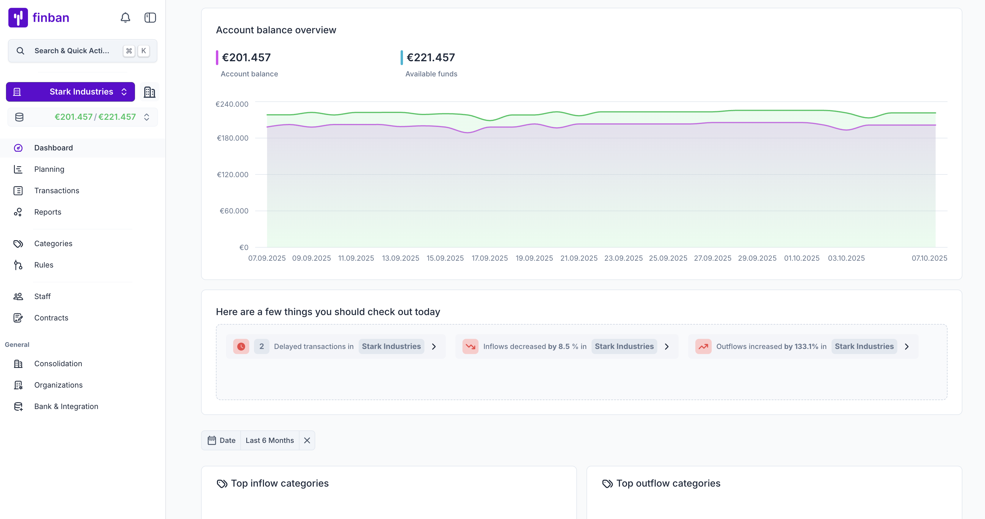
Task: Open the organizations building icon beside Stark Industries
Action: tap(149, 92)
